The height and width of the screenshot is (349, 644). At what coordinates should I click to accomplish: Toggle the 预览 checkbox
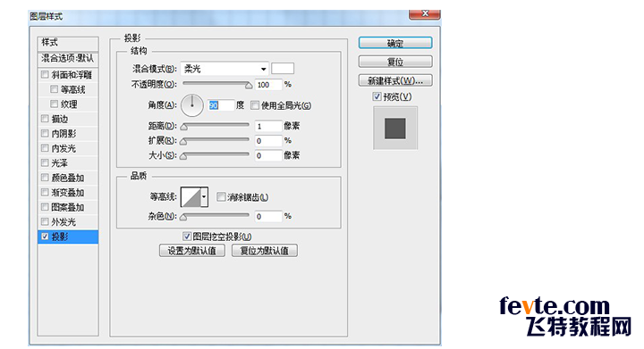(x=377, y=96)
